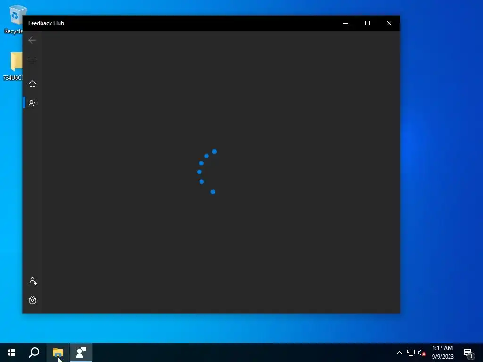Screen dimensions: 483x362
Task: Open network status tray icon
Action: 411,353
